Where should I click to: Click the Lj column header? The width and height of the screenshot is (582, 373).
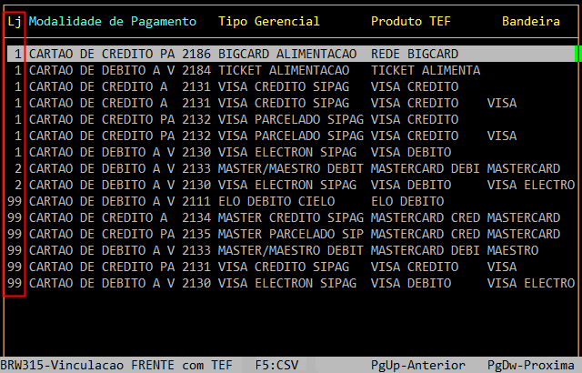click(x=15, y=21)
